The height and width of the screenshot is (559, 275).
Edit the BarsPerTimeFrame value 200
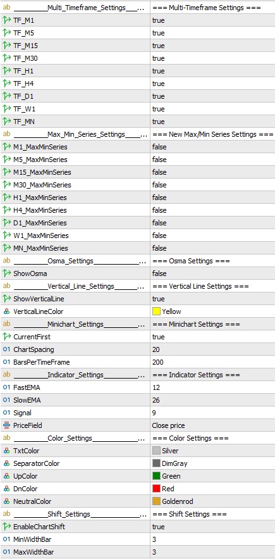point(212,362)
